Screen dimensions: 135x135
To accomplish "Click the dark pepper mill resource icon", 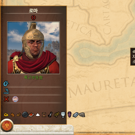I will pyautogui.click(x=50, y=114).
